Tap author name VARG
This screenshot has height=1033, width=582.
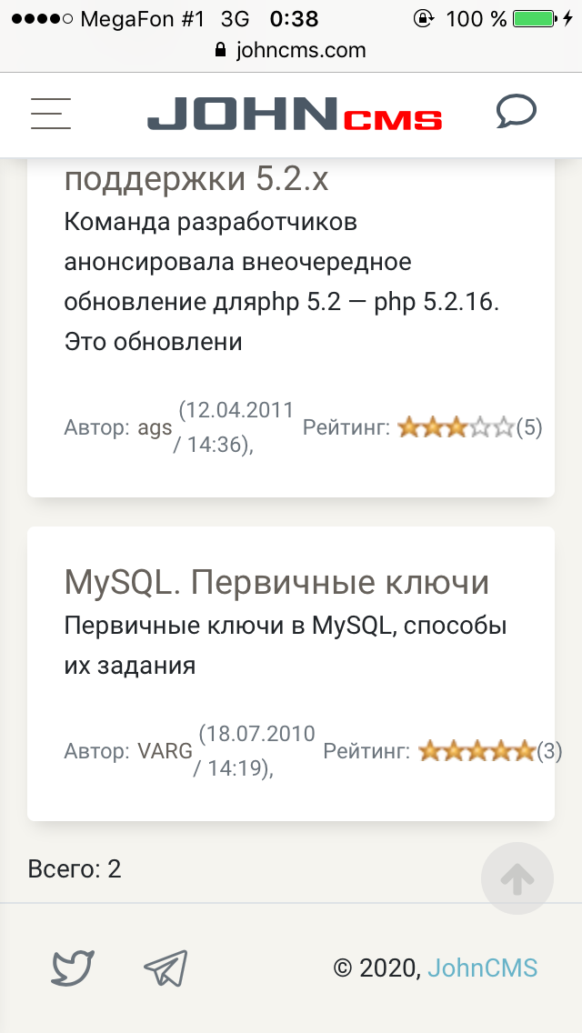pyautogui.click(x=165, y=752)
